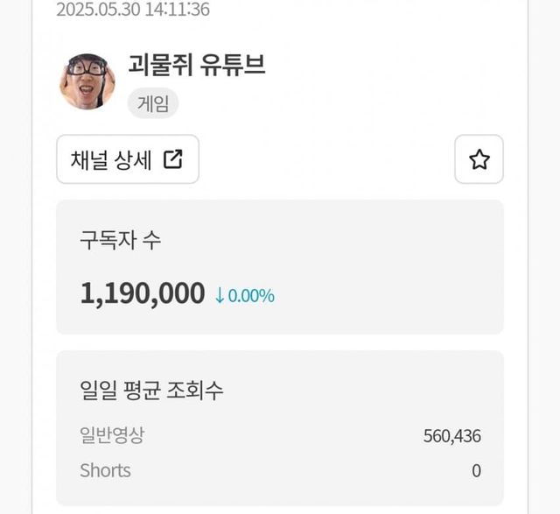This screenshot has height=514, width=560.
Task: Click the Shorts row label
Action: [x=105, y=470]
